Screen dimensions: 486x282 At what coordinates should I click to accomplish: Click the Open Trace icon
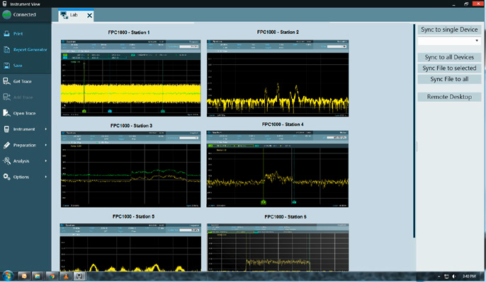click(6, 113)
